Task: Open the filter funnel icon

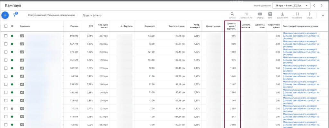Action: (15, 15)
